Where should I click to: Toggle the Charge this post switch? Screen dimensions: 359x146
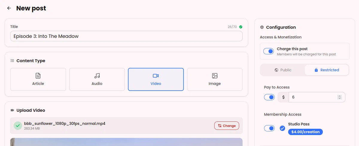coord(269,51)
